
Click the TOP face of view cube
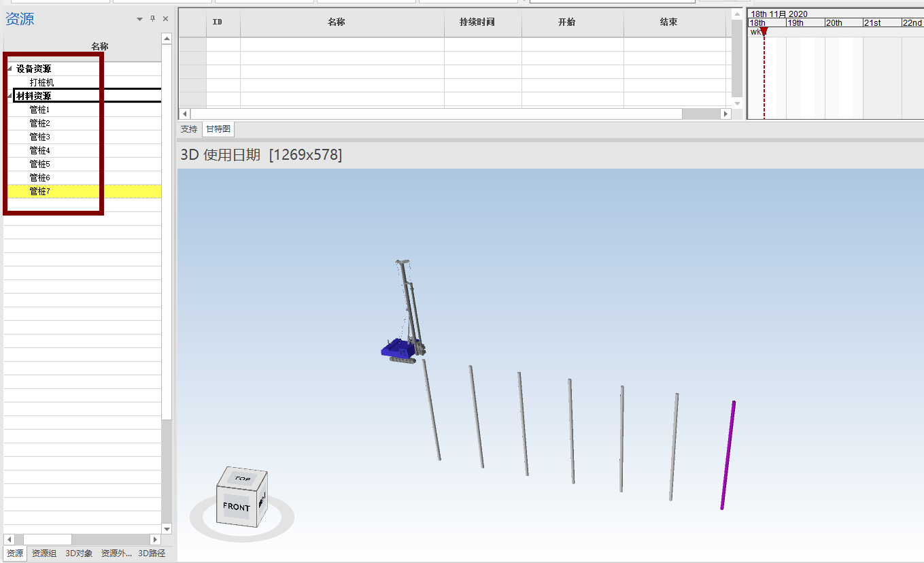pos(243,479)
